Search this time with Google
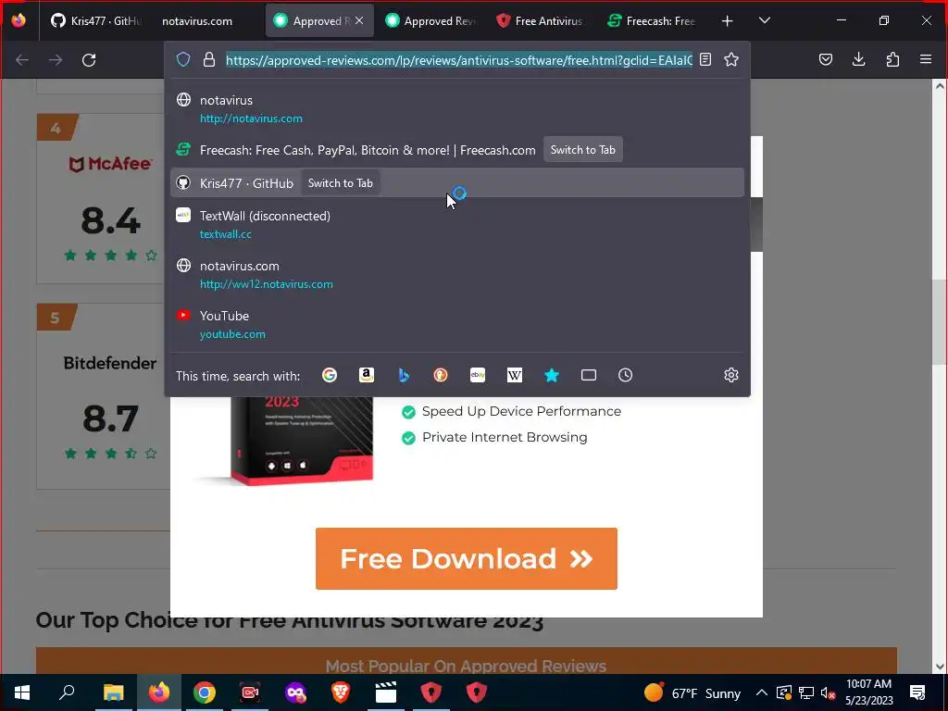 point(330,376)
